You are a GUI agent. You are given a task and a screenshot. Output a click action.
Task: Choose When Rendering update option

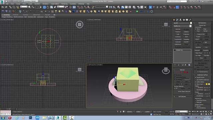[x=195, y=108]
